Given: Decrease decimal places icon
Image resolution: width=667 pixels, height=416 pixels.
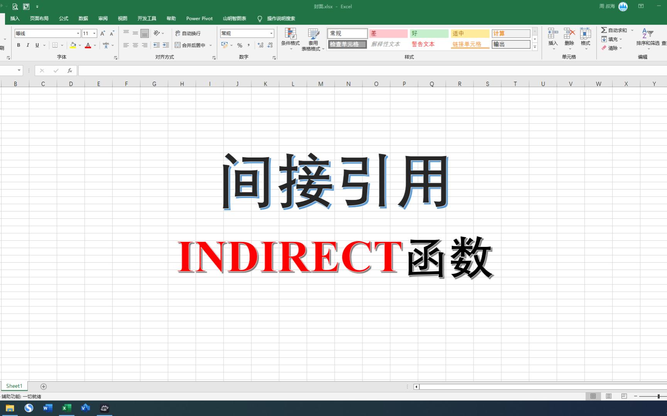Looking at the screenshot, I should click(270, 45).
